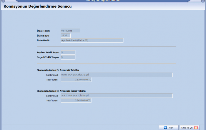Screen dimensions: 206x130
Task: Click the A.R.T YAPI owner name field
Action: [x=116, y=96]
